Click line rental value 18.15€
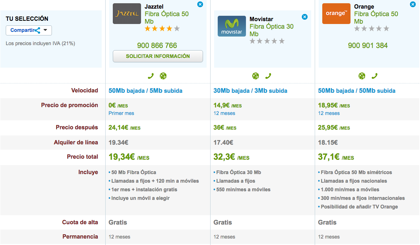The image size is (420, 245). [x=328, y=143]
